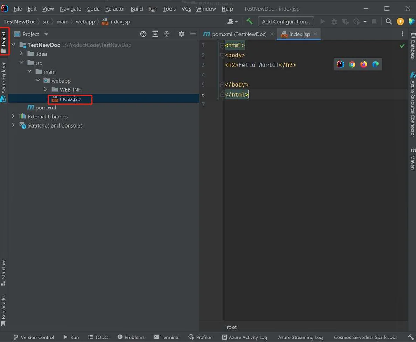Click the Run triangle icon in toolbar

323,21
